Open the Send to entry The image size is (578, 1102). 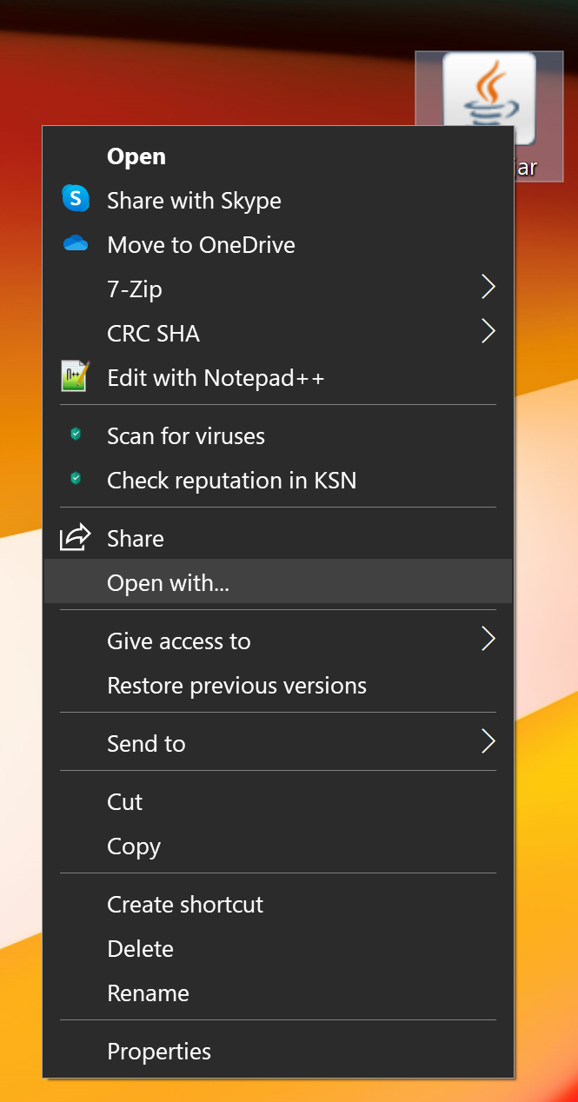click(278, 744)
